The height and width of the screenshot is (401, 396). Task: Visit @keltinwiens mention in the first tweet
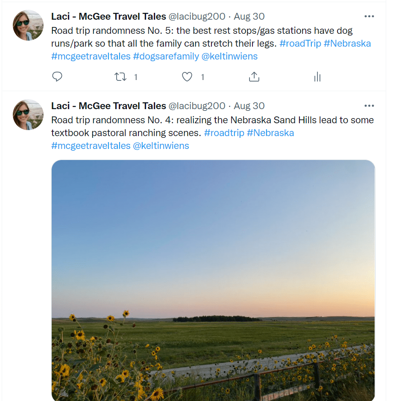tap(230, 56)
